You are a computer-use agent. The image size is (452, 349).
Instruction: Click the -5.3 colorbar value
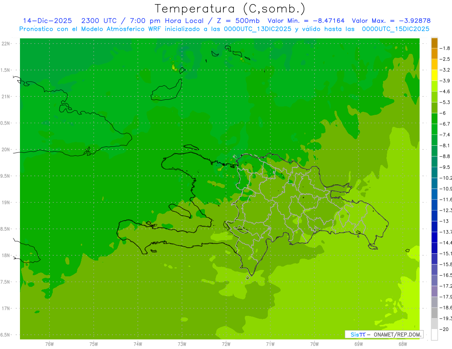445,102
